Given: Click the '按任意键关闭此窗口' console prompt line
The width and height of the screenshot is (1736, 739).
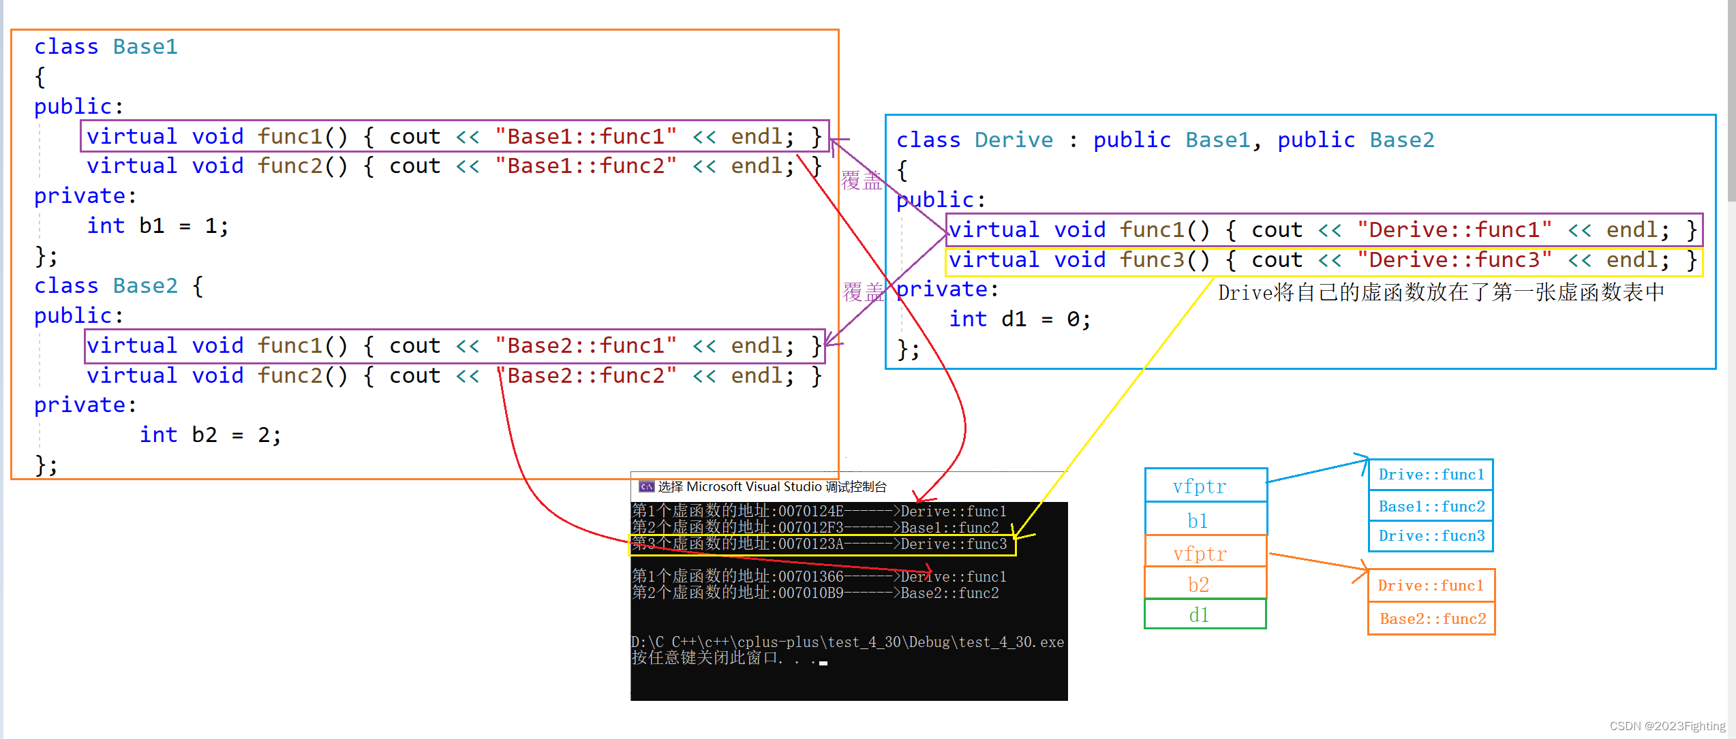Looking at the screenshot, I should [729, 658].
